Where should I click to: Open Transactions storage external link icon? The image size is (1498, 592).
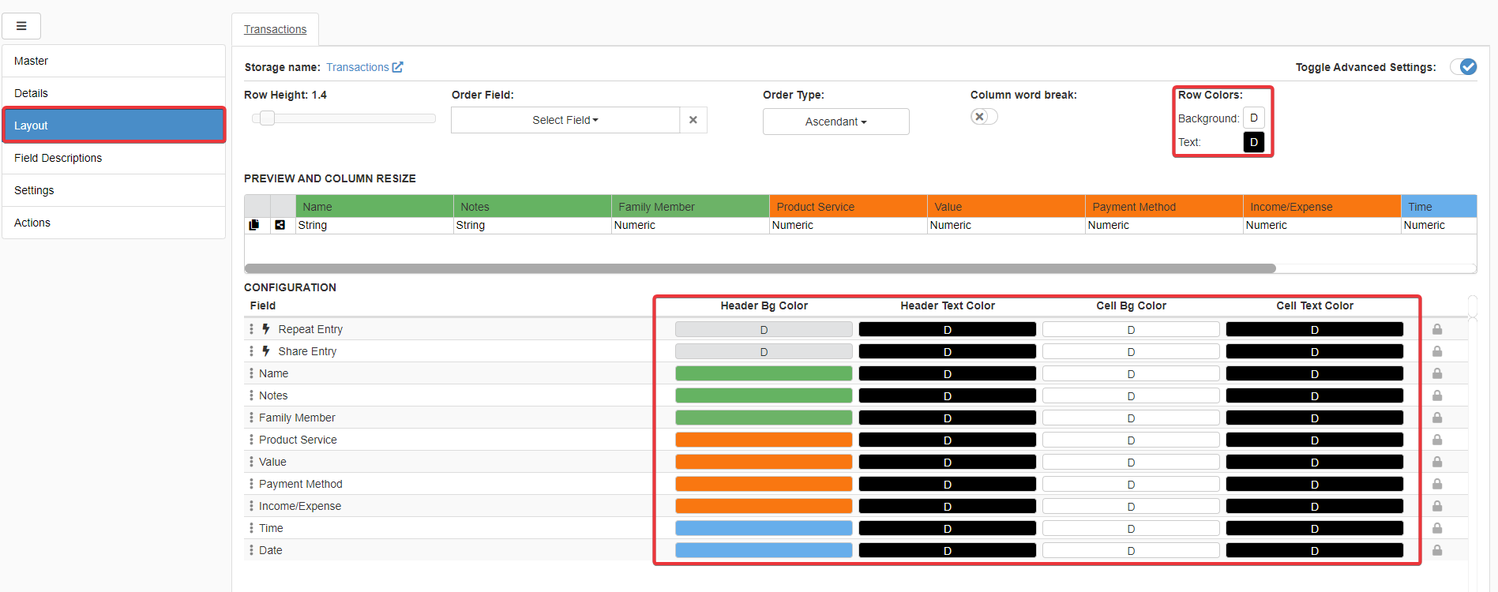(398, 67)
